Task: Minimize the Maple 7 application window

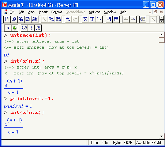Action: click(x=146, y=5)
